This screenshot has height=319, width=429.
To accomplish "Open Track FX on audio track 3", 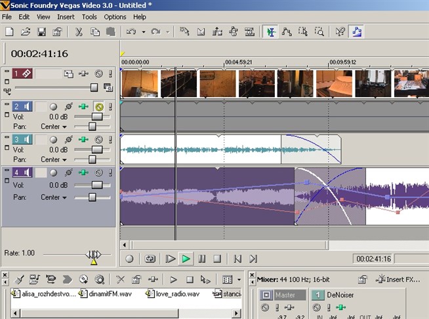I will [83, 140].
